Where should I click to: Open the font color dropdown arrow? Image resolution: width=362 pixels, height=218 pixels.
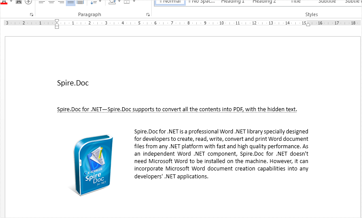[11, 1]
